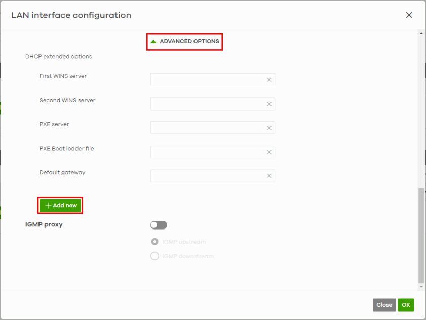Clear the PXE server field
426x320 pixels.
pos(269,128)
